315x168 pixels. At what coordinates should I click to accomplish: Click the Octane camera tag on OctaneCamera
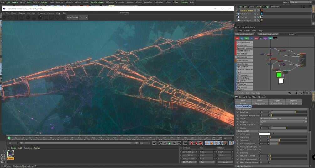click(x=262, y=10)
